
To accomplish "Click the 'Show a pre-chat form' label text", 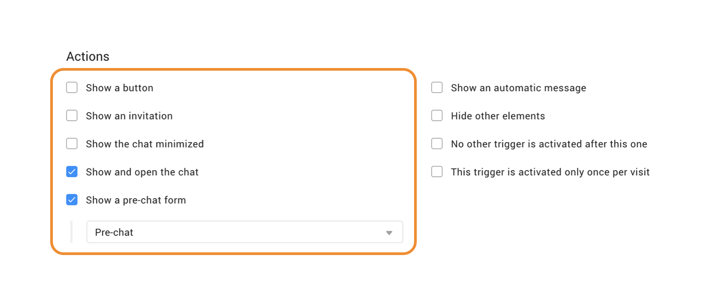I will [136, 200].
